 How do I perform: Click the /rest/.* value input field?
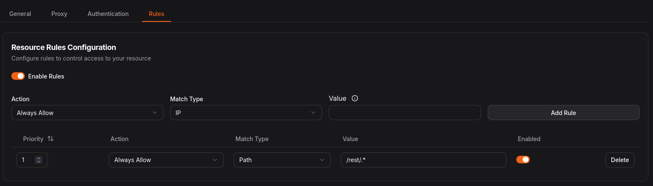point(423,160)
